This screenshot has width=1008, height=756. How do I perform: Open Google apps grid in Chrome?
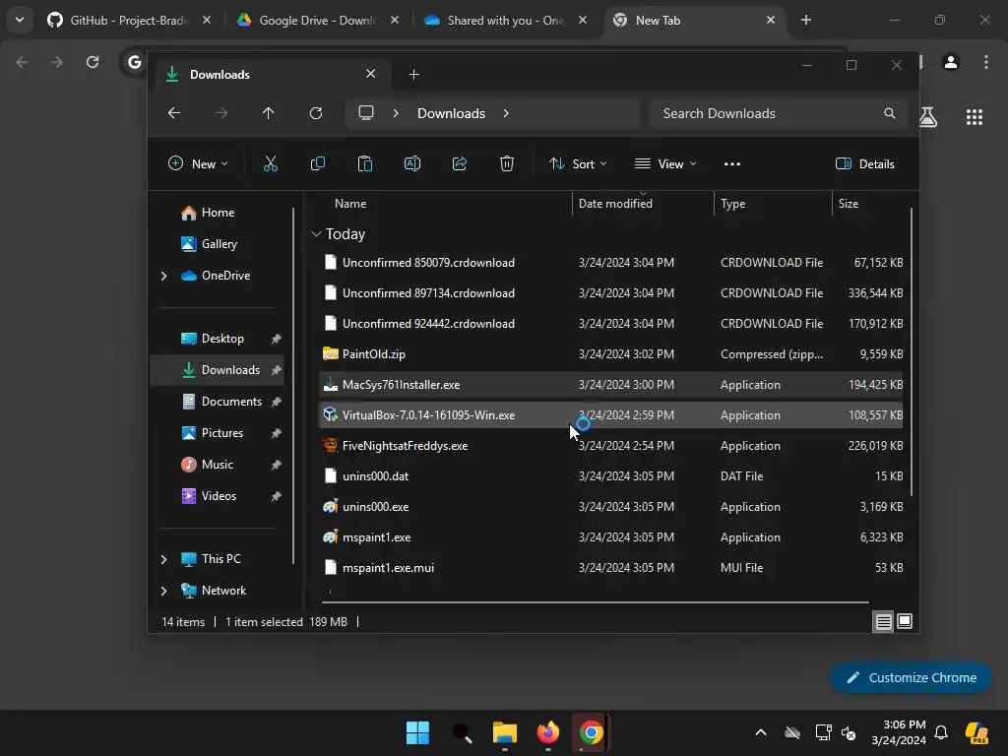[x=975, y=117]
